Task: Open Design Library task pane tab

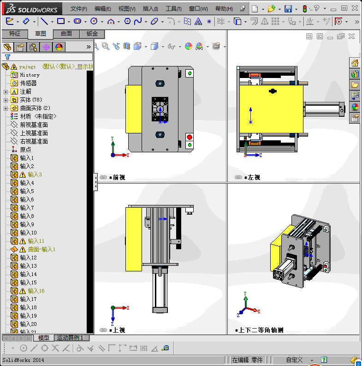Action: tap(355, 74)
